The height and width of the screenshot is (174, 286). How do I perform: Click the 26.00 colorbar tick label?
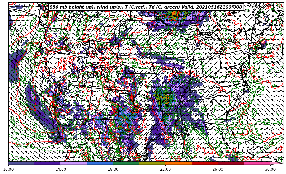218,169
